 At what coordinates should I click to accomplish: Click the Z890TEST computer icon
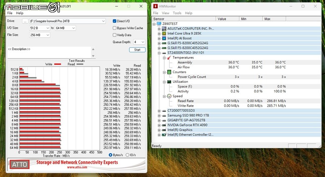[159, 24]
